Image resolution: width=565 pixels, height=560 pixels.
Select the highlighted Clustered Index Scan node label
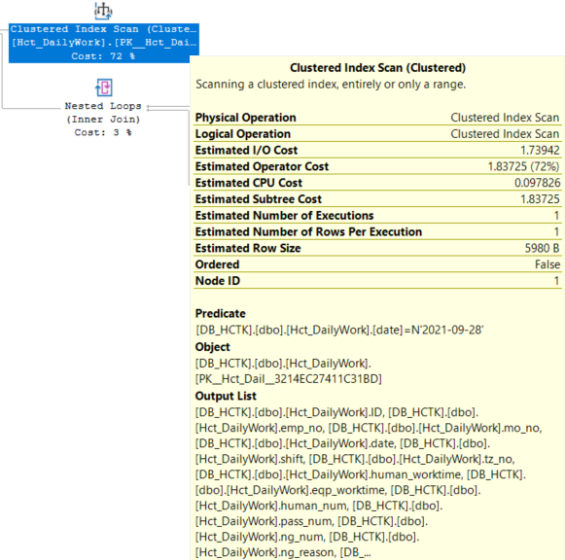104,43
